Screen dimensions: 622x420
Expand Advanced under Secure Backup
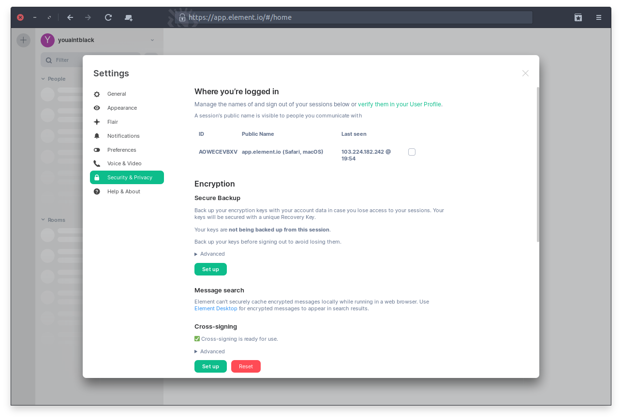pos(209,254)
